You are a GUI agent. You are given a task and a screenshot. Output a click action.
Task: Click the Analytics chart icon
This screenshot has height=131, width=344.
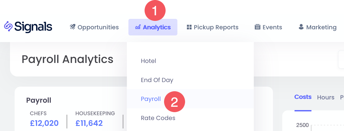[138, 27]
